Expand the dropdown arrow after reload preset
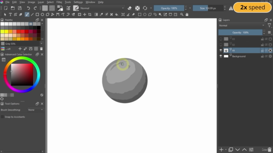The image size is (273, 153). (151, 8)
